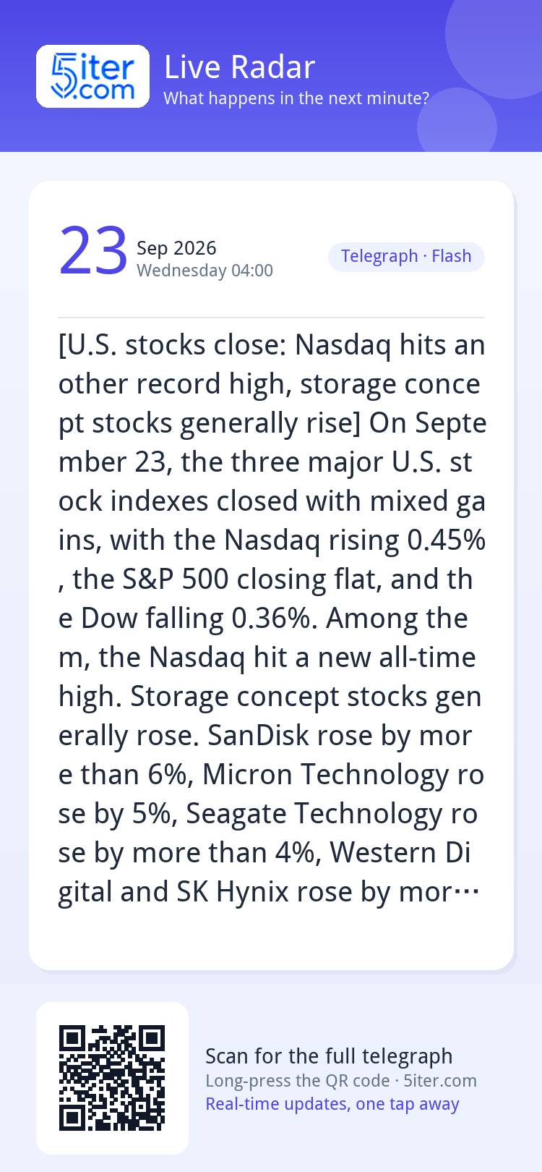Click the Wednesday 04:00 timestamp
The width and height of the screenshot is (542, 1172).
(x=205, y=271)
